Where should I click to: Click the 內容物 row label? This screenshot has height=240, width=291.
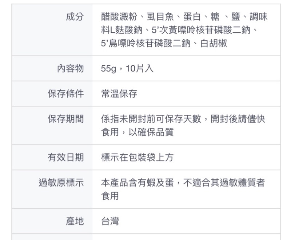pos(70,69)
